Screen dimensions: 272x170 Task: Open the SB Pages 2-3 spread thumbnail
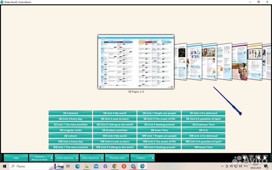pos(136,62)
